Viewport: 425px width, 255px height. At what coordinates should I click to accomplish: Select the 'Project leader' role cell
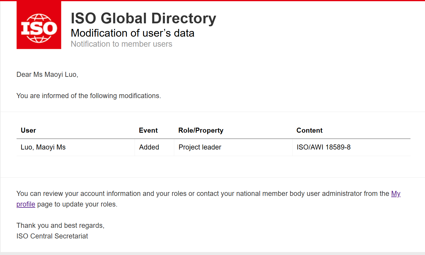[x=233, y=147]
